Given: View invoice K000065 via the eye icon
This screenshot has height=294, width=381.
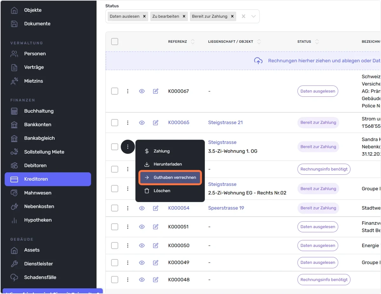Looking at the screenshot, I should [x=142, y=122].
